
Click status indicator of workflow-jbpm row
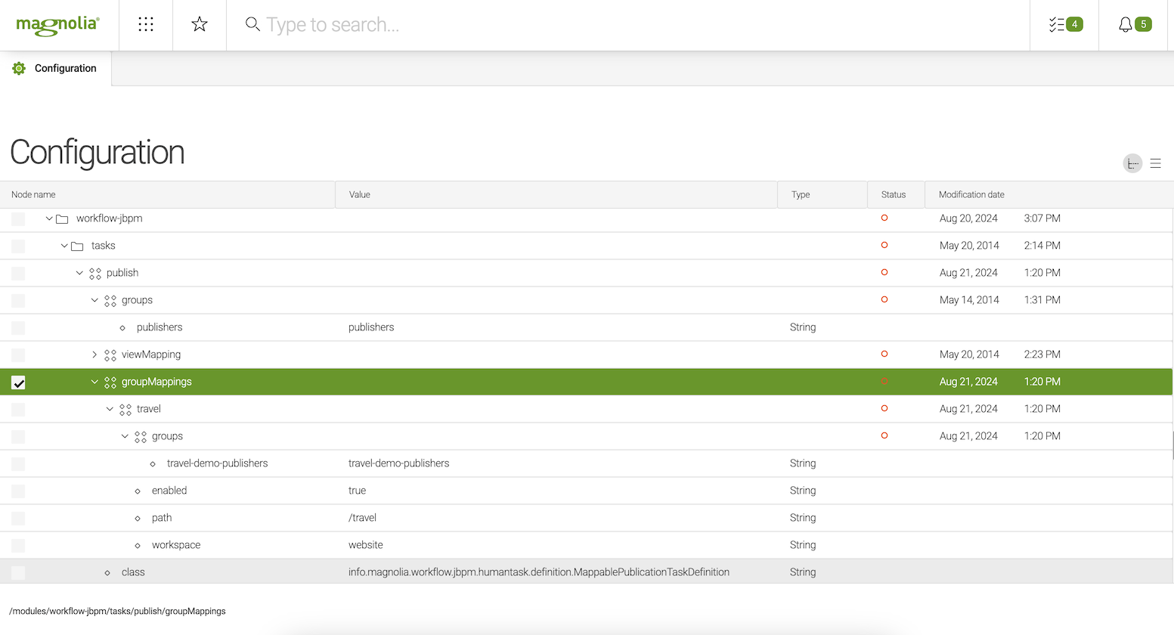point(884,218)
